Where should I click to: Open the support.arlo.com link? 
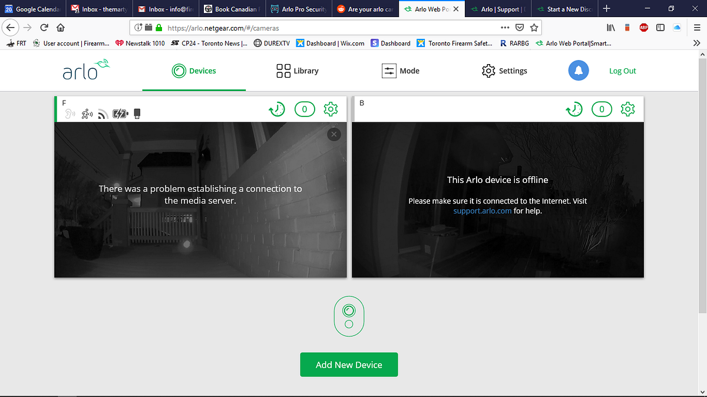[482, 211]
